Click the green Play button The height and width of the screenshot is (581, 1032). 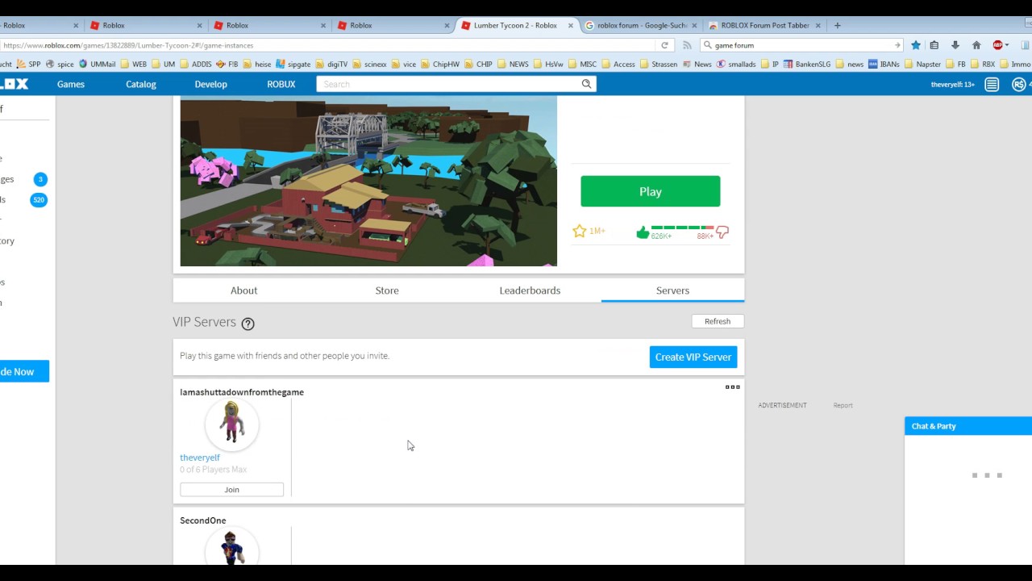click(x=650, y=191)
